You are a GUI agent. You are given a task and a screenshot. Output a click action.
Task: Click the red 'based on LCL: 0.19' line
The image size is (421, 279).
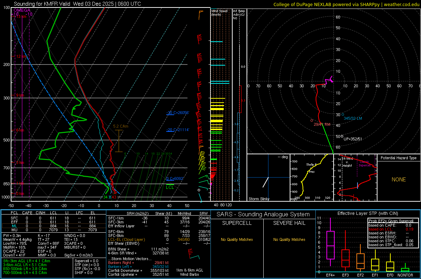click(391, 229)
